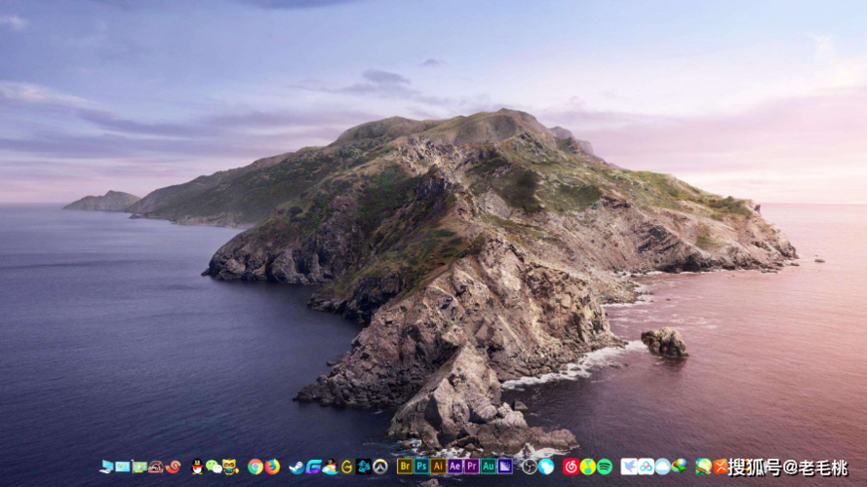
Task: Launch OBS Studio
Action: (x=530, y=468)
